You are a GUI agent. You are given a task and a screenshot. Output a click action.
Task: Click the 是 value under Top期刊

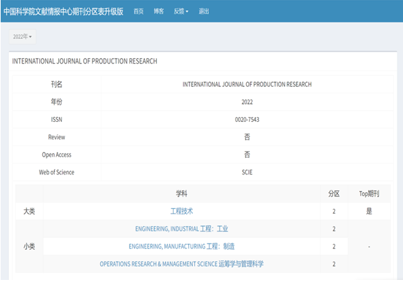(x=369, y=211)
